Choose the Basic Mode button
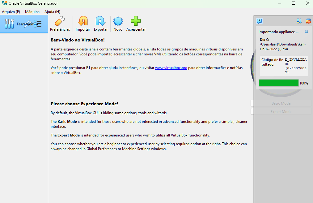 [281, 103]
